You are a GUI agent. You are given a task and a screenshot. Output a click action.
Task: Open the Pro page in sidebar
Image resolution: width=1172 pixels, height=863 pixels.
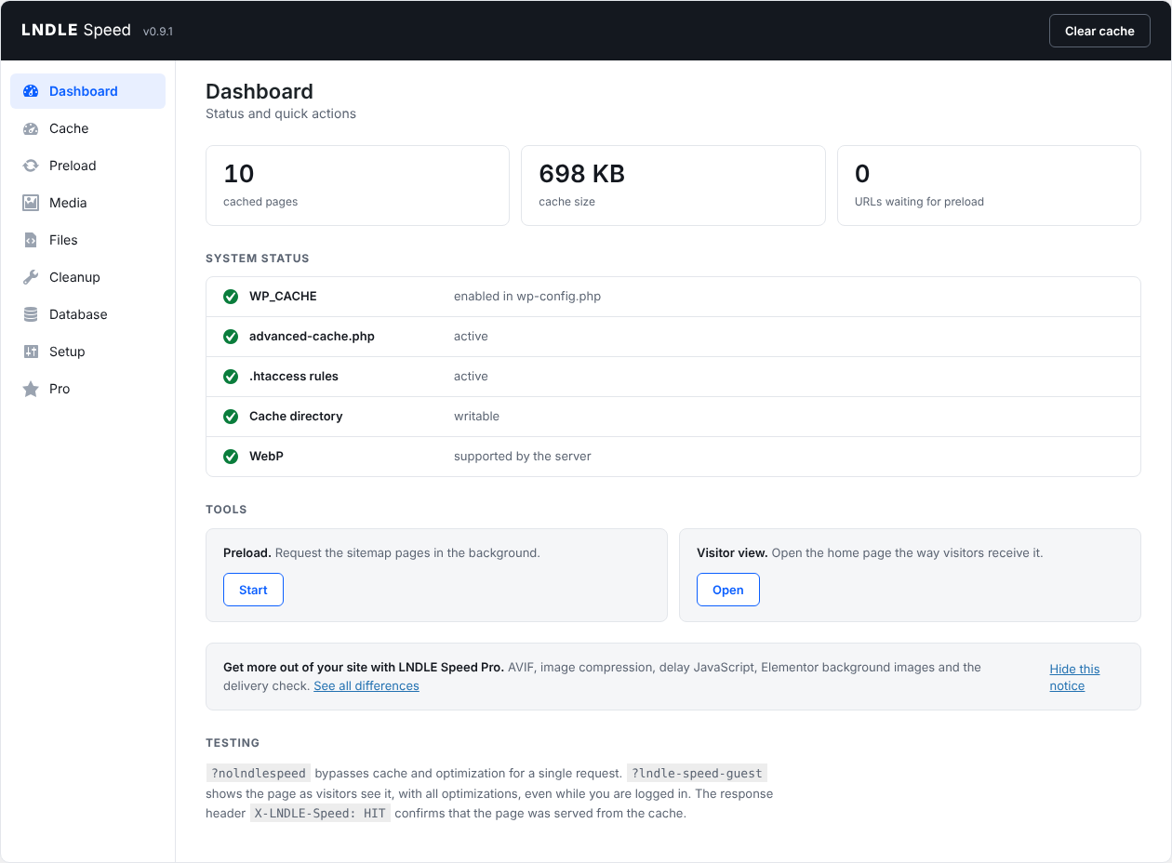coord(88,389)
